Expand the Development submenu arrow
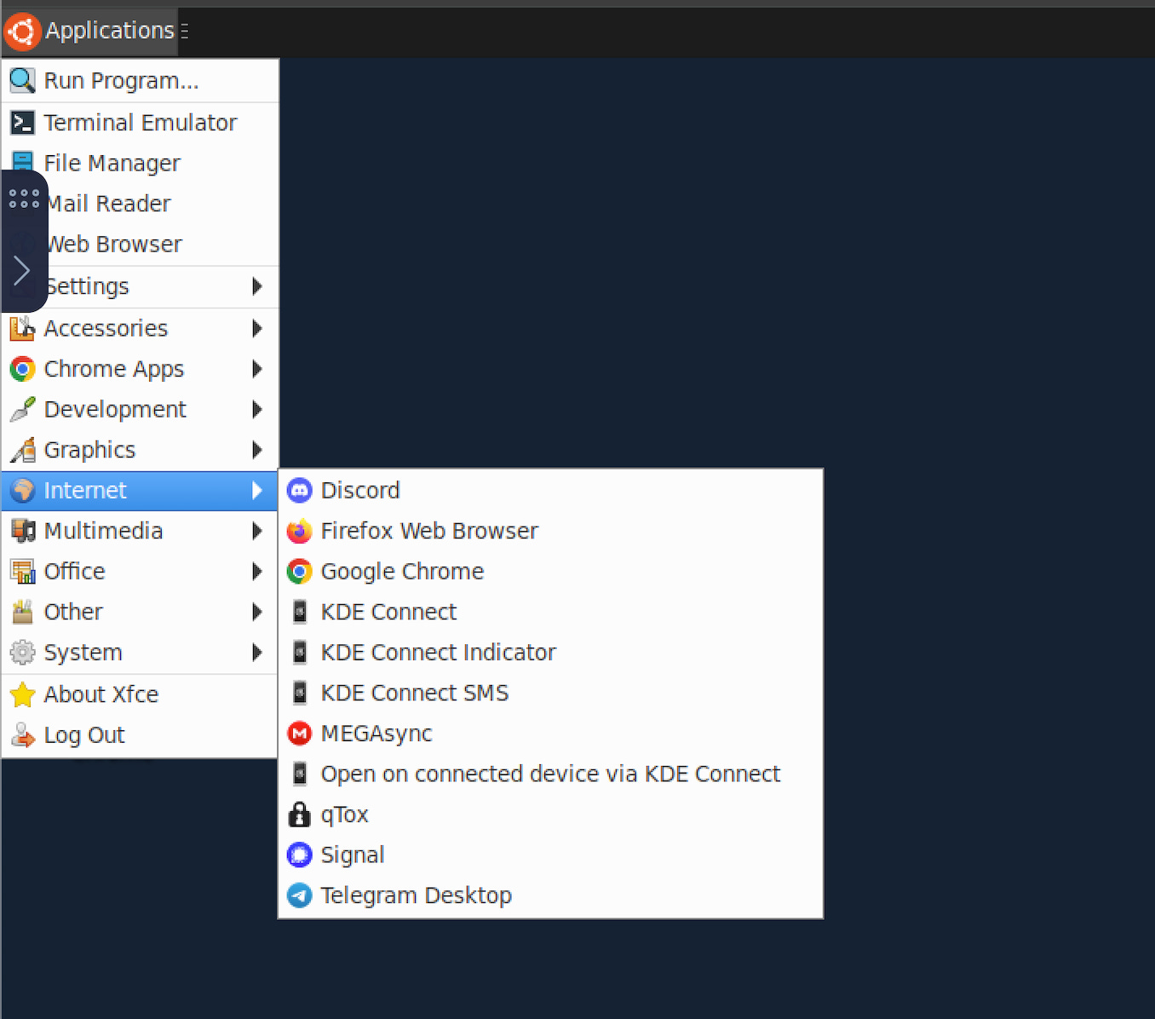Screen dimensions: 1155x1019 pyautogui.click(x=257, y=410)
